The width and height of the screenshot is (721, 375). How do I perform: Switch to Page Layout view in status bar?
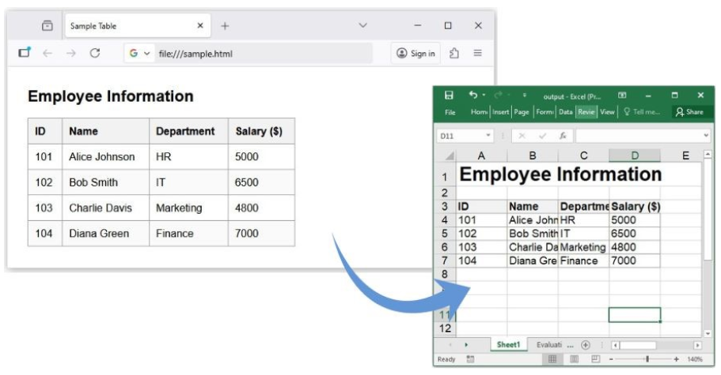tap(574, 359)
